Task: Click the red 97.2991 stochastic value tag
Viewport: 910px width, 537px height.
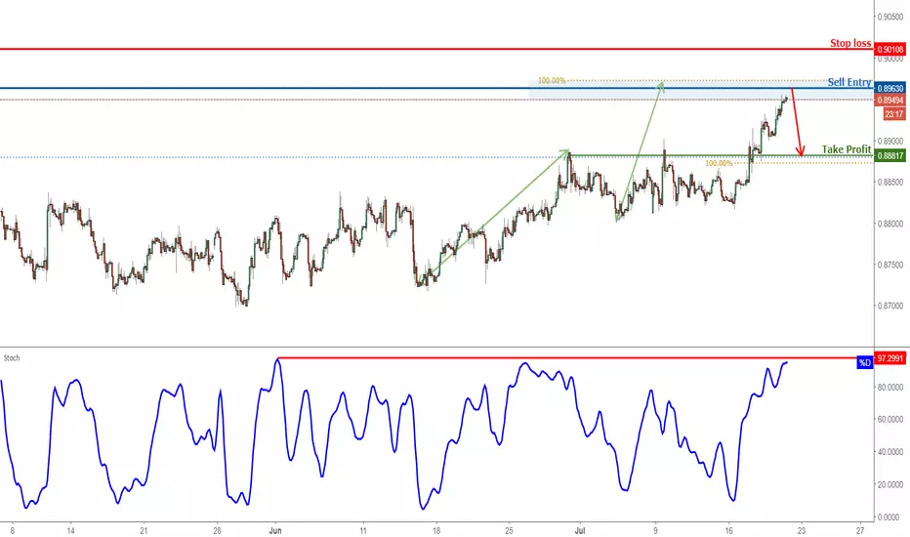Action: pyautogui.click(x=890, y=358)
